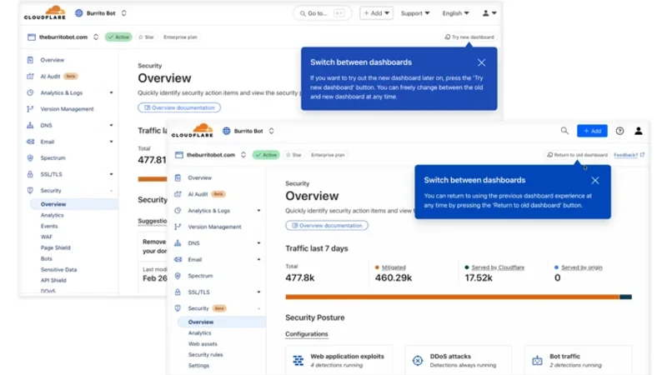Toggle the Star button in the front dashboard
The image size is (667, 375).
[x=293, y=155]
